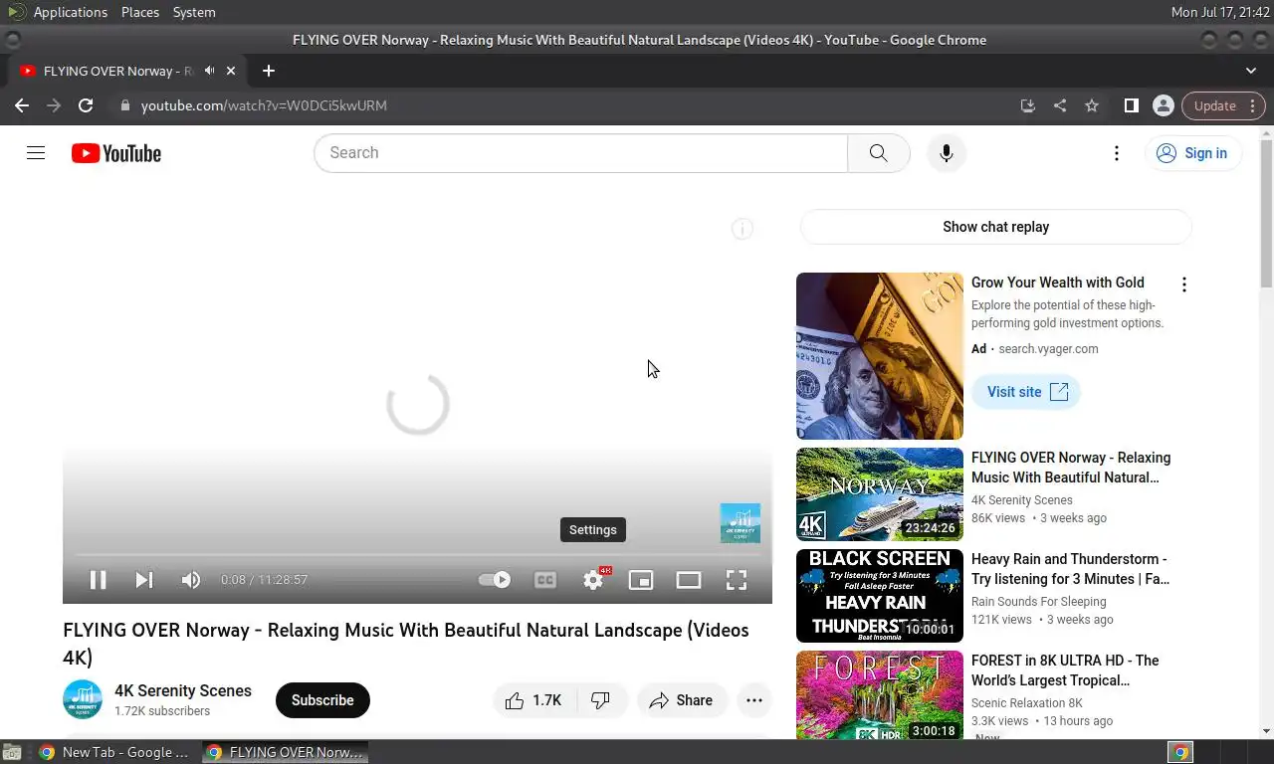Go forward in Chrome
1274x764 pixels.
point(54,105)
